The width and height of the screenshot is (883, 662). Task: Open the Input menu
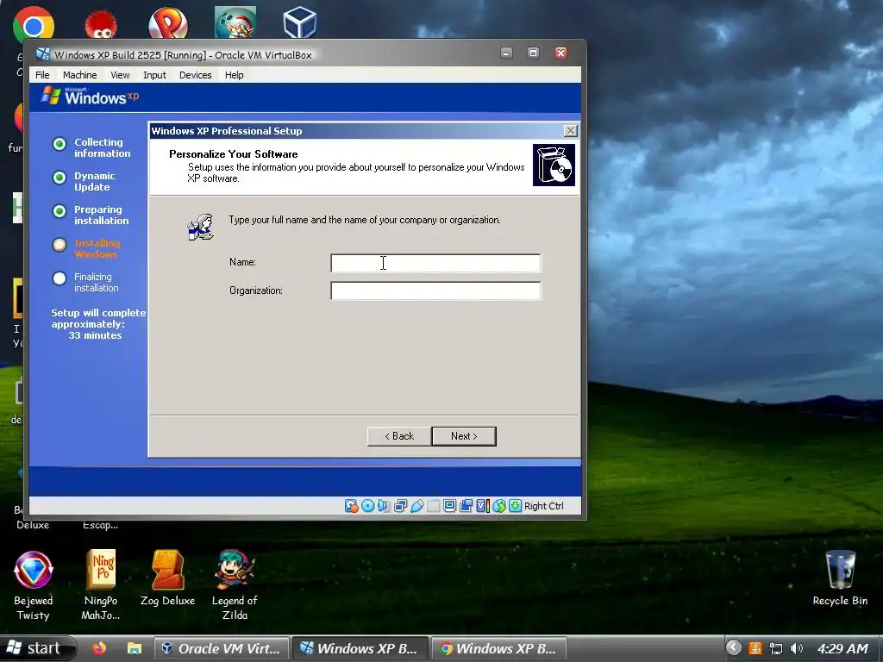154,75
